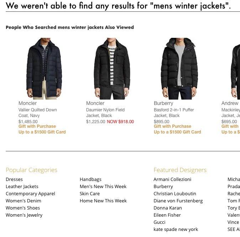Browse Contemporary Apparel category

pos(30,193)
